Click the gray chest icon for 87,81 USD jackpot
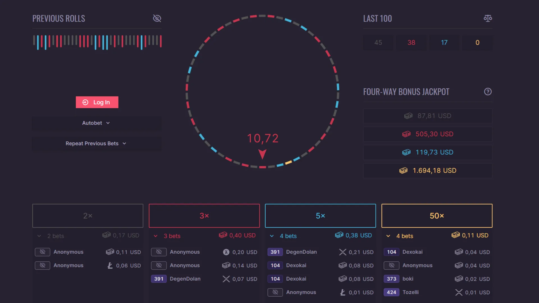Screen dimensions: 539x303 pyautogui.click(x=408, y=115)
